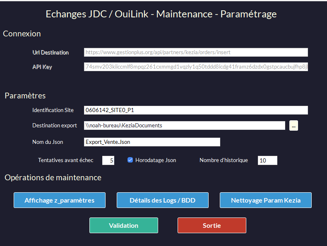Run Nettoyage Param Kezia
Screen dimensions: 327x246
click(x=265, y=200)
